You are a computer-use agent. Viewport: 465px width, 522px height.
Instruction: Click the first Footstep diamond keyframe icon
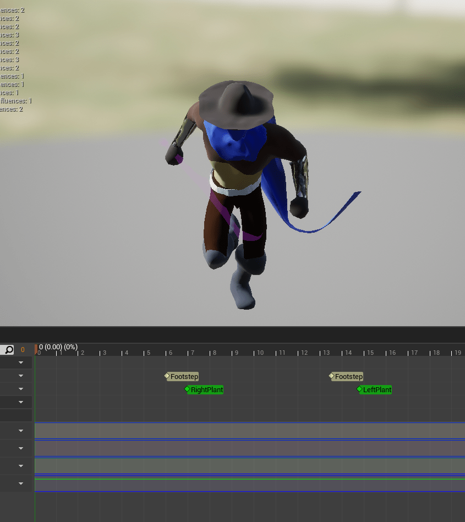[167, 376]
